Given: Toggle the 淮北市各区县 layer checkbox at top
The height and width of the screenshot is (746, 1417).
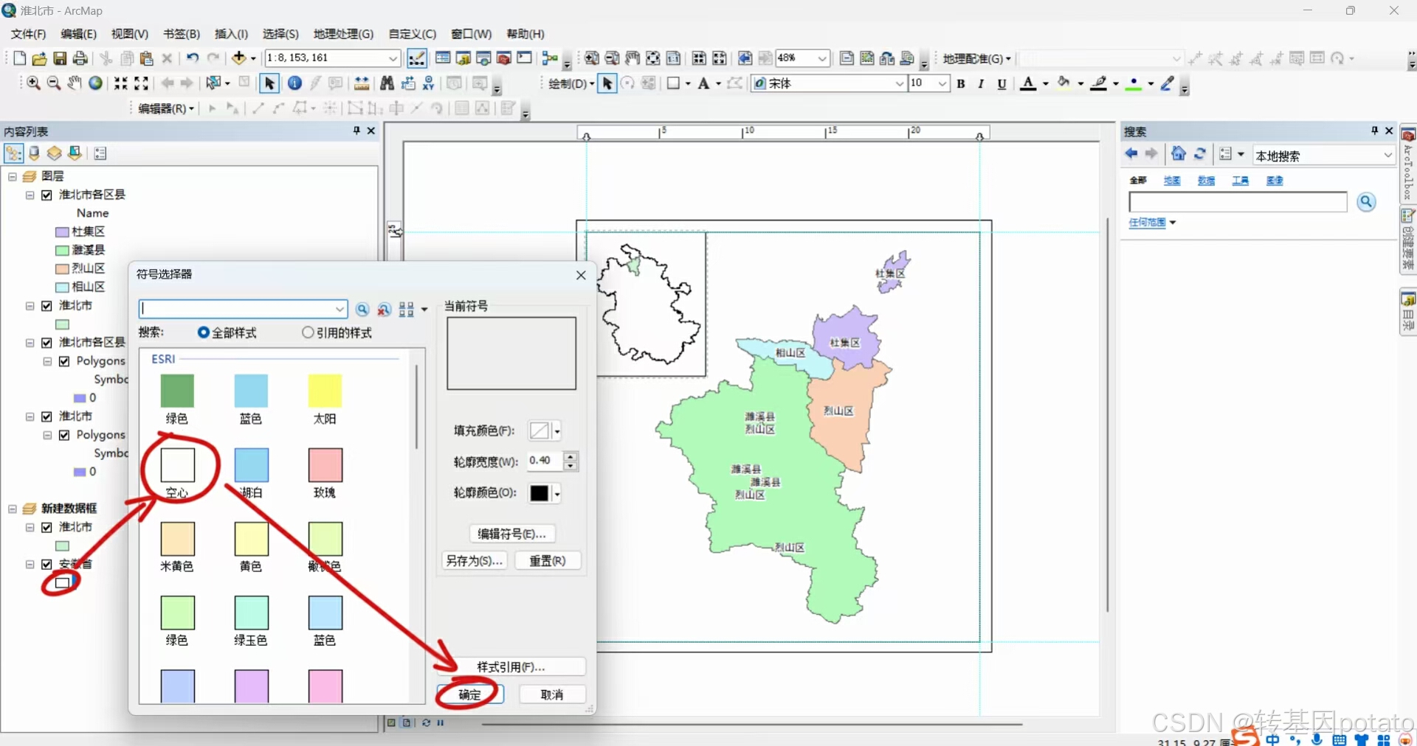Looking at the screenshot, I should click(47, 195).
